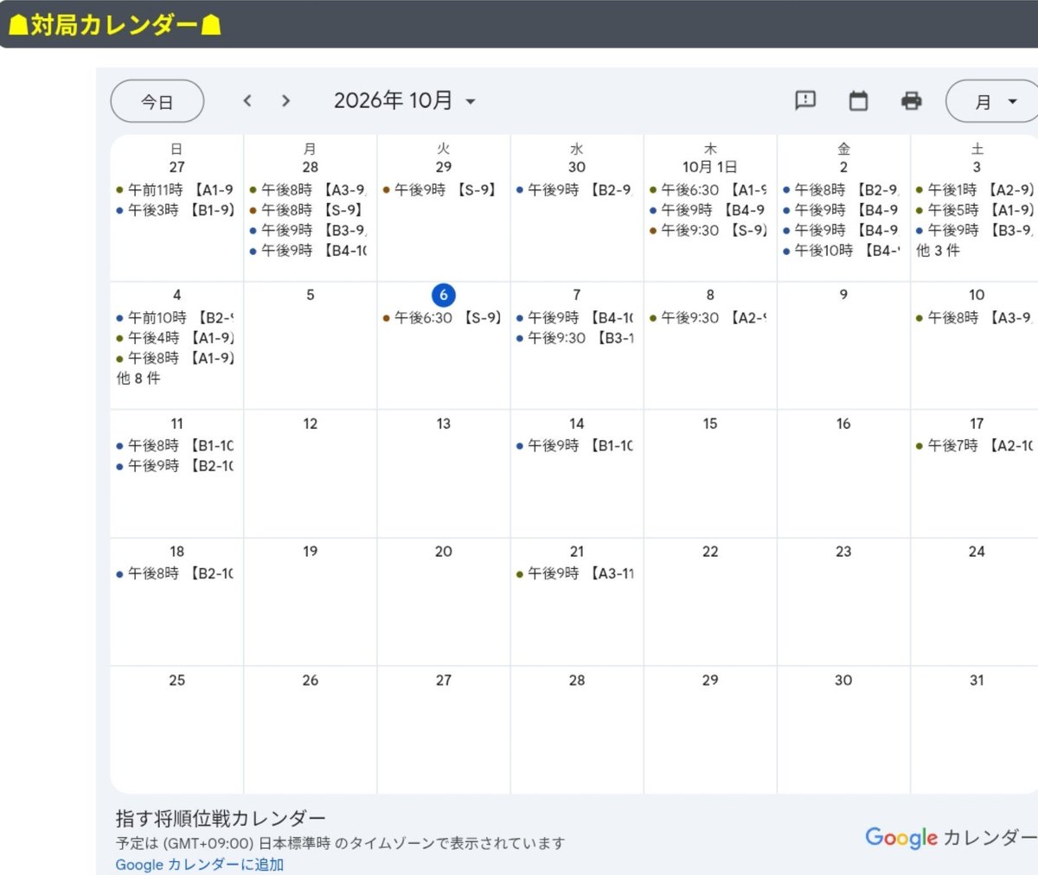
Task: Open the 午後3時【B1-9】event on the 27th
Action: [176, 210]
